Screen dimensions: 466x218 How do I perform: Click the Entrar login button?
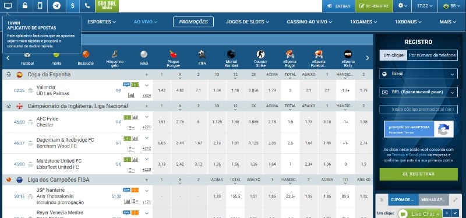pyautogui.click(x=338, y=6)
